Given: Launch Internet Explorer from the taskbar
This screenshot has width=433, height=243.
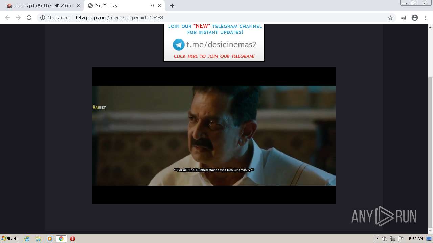Looking at the screenshot, I should click(27, 239).
